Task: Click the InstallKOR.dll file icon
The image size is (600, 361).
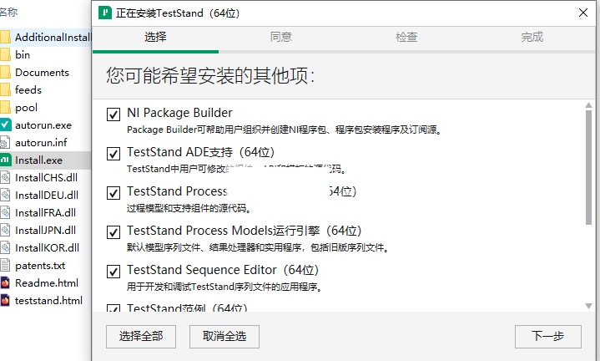Action: coord(5,248)
